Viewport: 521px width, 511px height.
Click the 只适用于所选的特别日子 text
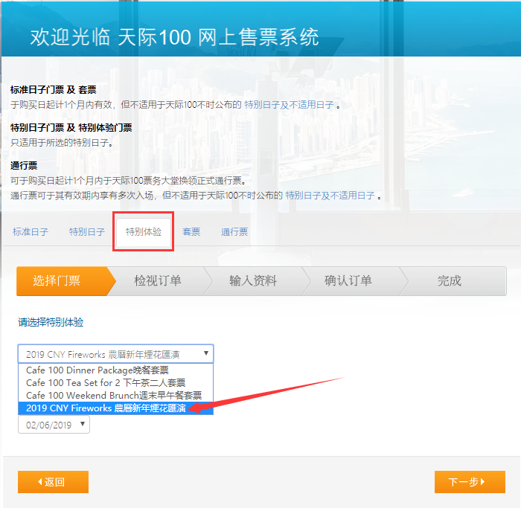61,143
